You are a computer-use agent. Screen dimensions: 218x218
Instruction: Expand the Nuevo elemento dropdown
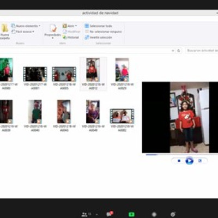pos(39,26)
